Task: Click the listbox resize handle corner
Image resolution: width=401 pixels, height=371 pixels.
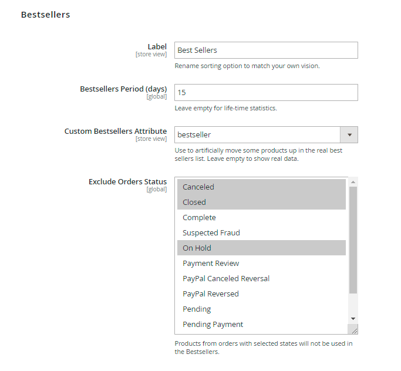Action: pyautogui.click(x=354, y=330)
